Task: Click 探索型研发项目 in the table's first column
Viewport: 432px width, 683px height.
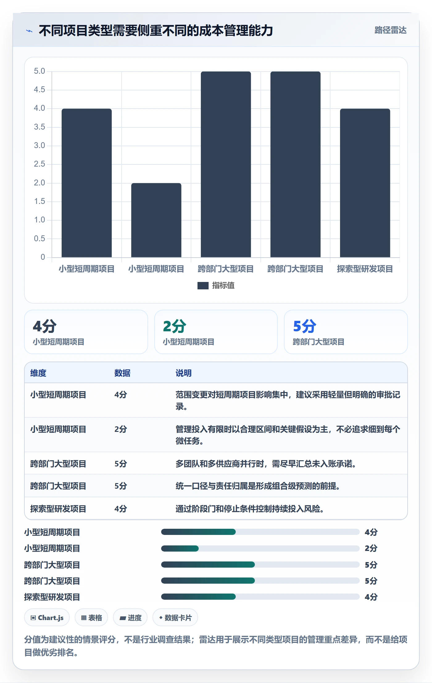Action: pos(58,509)
